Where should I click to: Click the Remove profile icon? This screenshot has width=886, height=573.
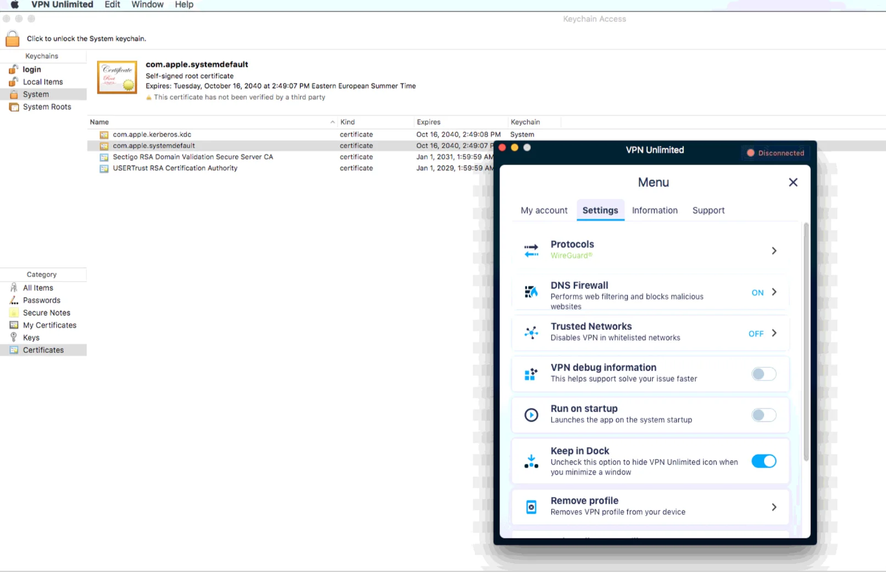531,507
